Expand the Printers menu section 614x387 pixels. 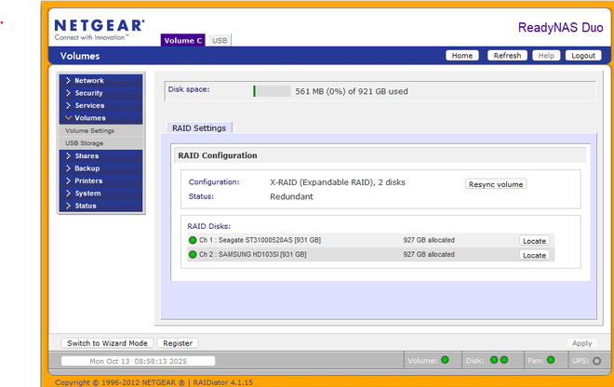pos(101,181)
